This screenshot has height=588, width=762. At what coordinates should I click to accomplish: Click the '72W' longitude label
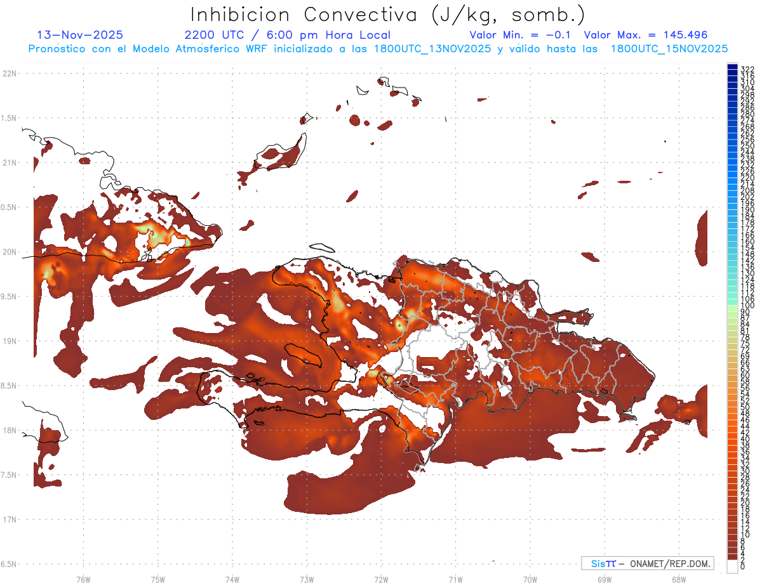point(381,579)
